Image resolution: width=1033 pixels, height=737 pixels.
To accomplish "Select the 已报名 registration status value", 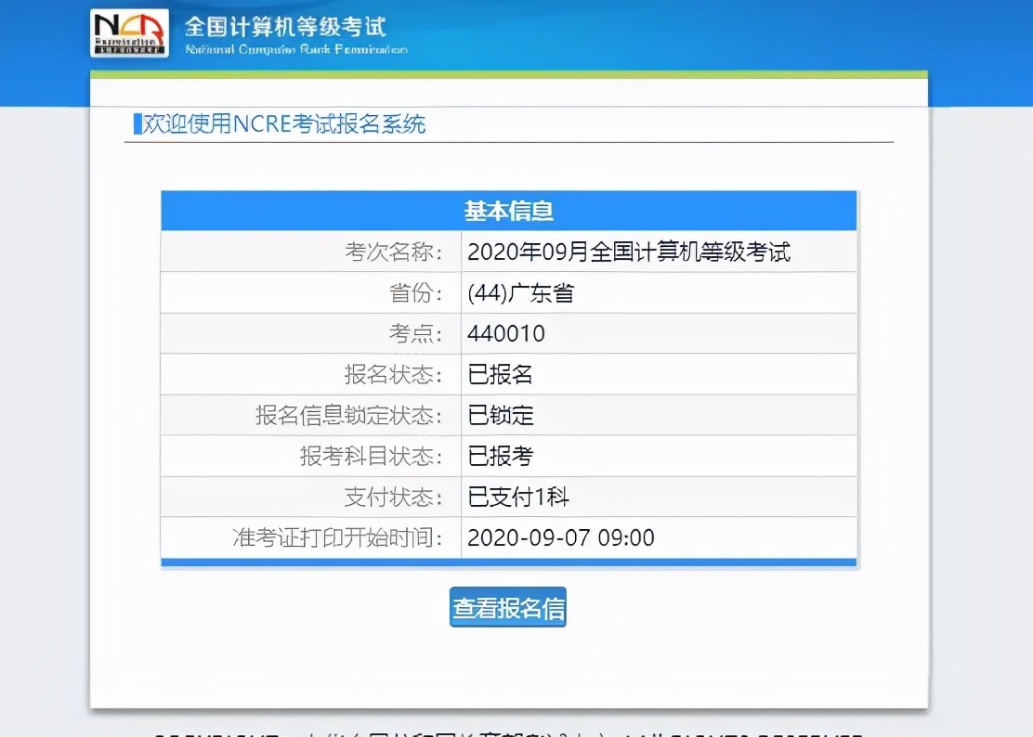I will click(497, 373).
